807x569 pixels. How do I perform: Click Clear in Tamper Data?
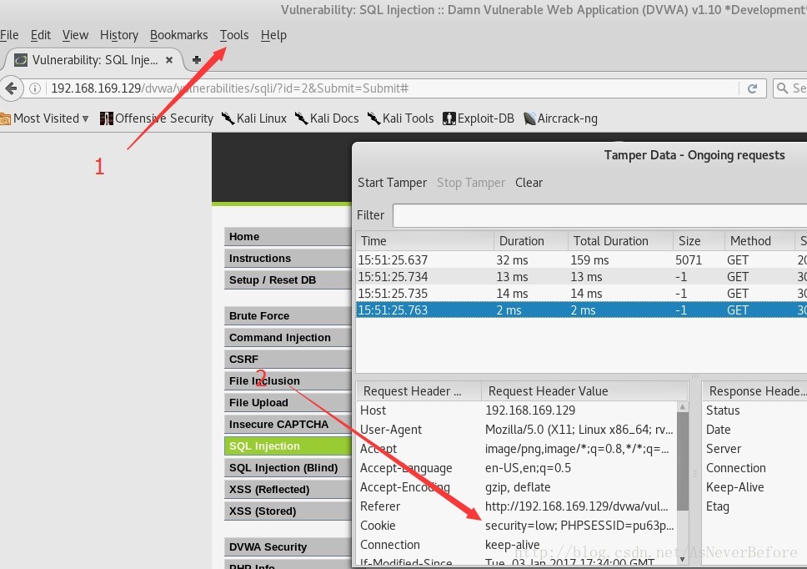coord(529,183)
